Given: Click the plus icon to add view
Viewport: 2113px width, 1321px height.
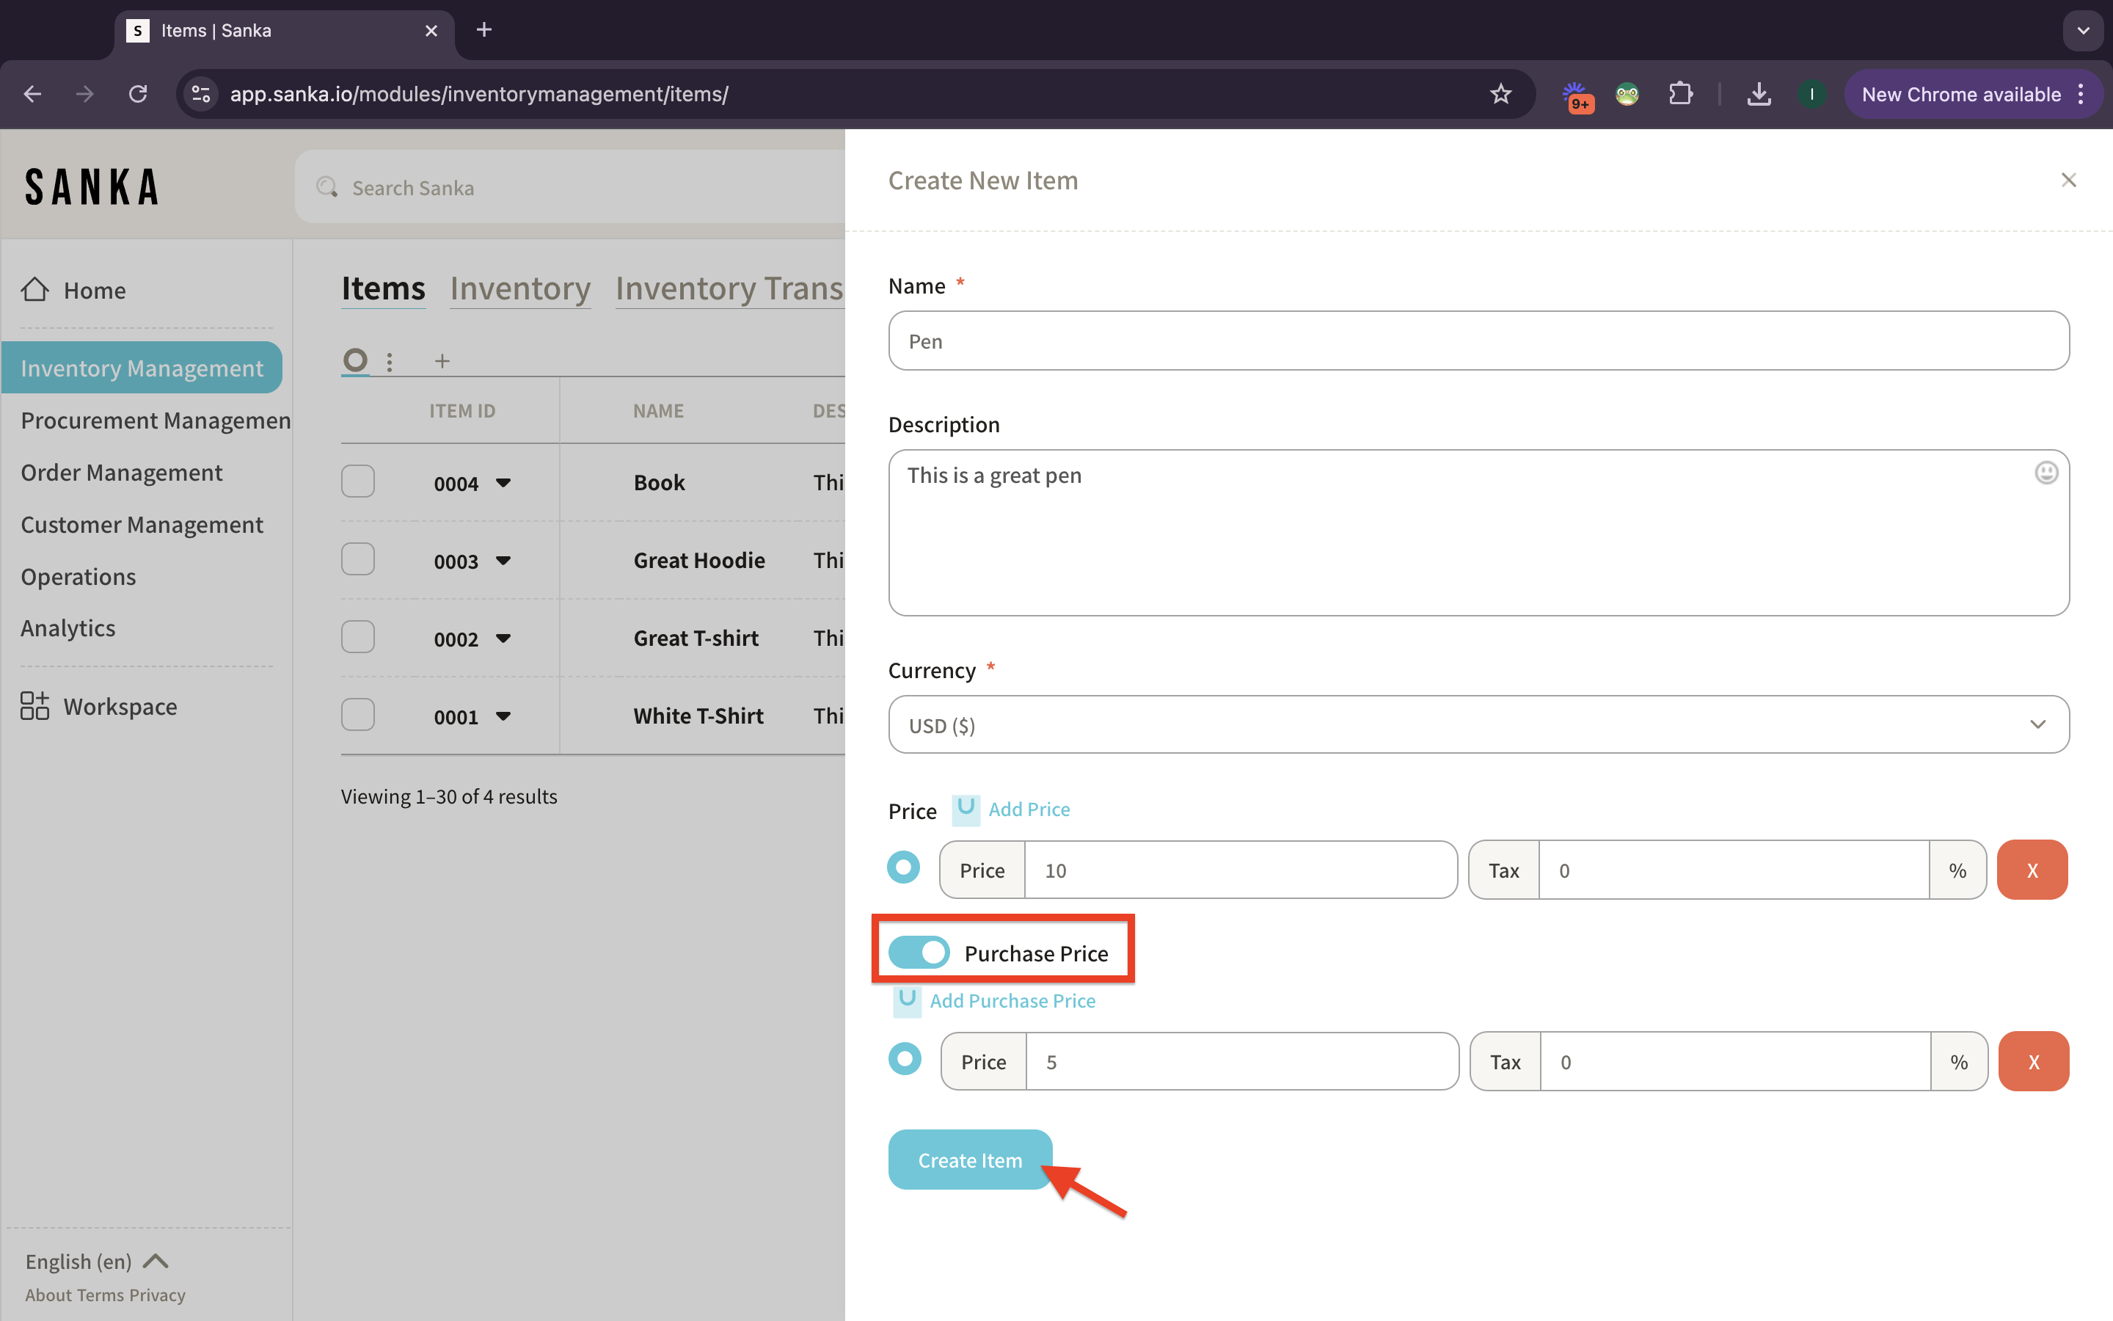Looking at the screenshot, I should pos(442,361).
